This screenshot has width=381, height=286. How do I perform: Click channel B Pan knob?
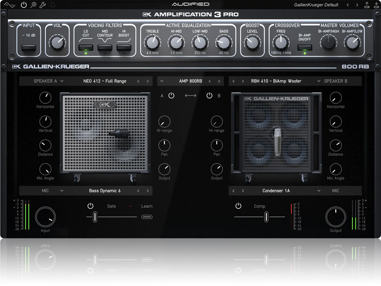click(217, 145)
